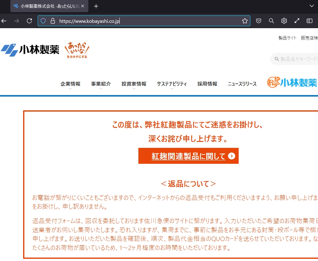This screenshot has width=318, height=261.
Task: Click chevron under 事業紹介
Action: [x=101, y=89]
